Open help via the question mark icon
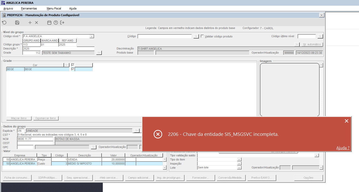This screenshot has width=359, height=192. (x=56, y=23)
